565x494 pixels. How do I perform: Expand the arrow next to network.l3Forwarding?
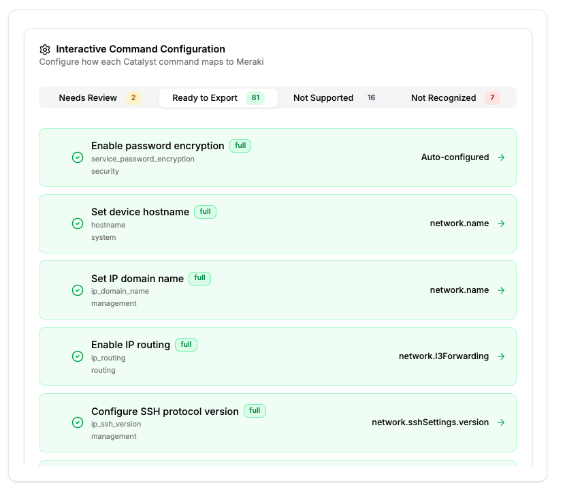[501, 356]
